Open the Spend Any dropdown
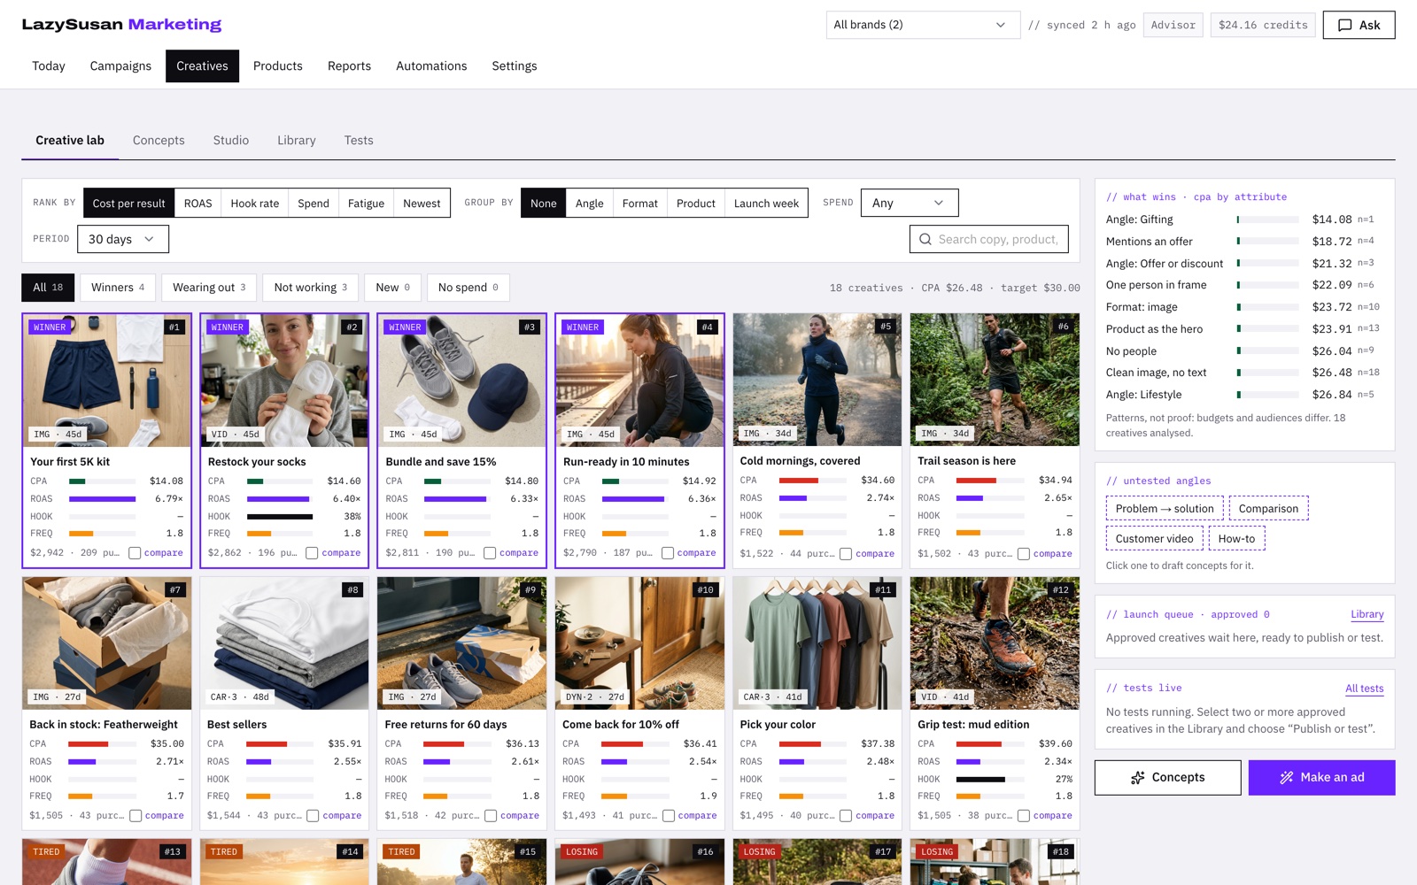 (x=910, y=203)
